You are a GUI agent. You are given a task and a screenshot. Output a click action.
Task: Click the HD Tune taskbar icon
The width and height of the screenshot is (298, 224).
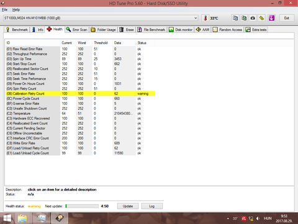[x=60, y=218]
